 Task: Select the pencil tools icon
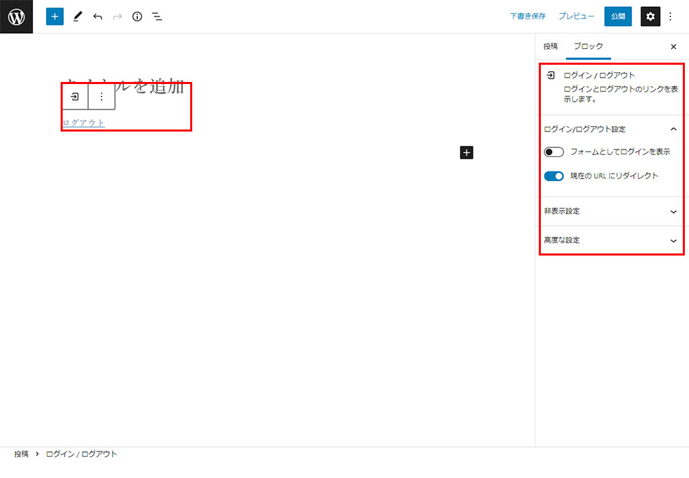pyautogui.click(x=77, y=17)
